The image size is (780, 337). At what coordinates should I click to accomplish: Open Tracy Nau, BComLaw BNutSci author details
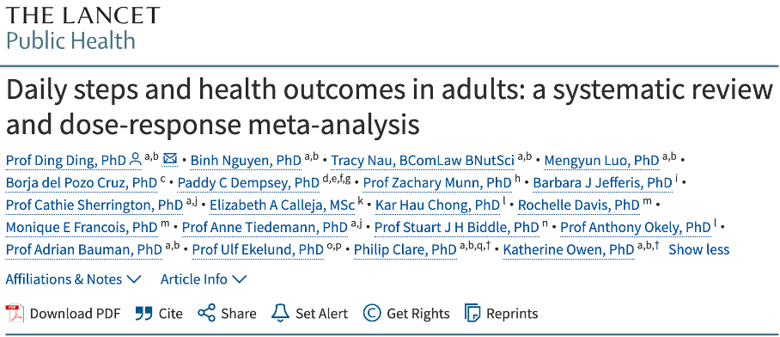[x=423, y=161]
